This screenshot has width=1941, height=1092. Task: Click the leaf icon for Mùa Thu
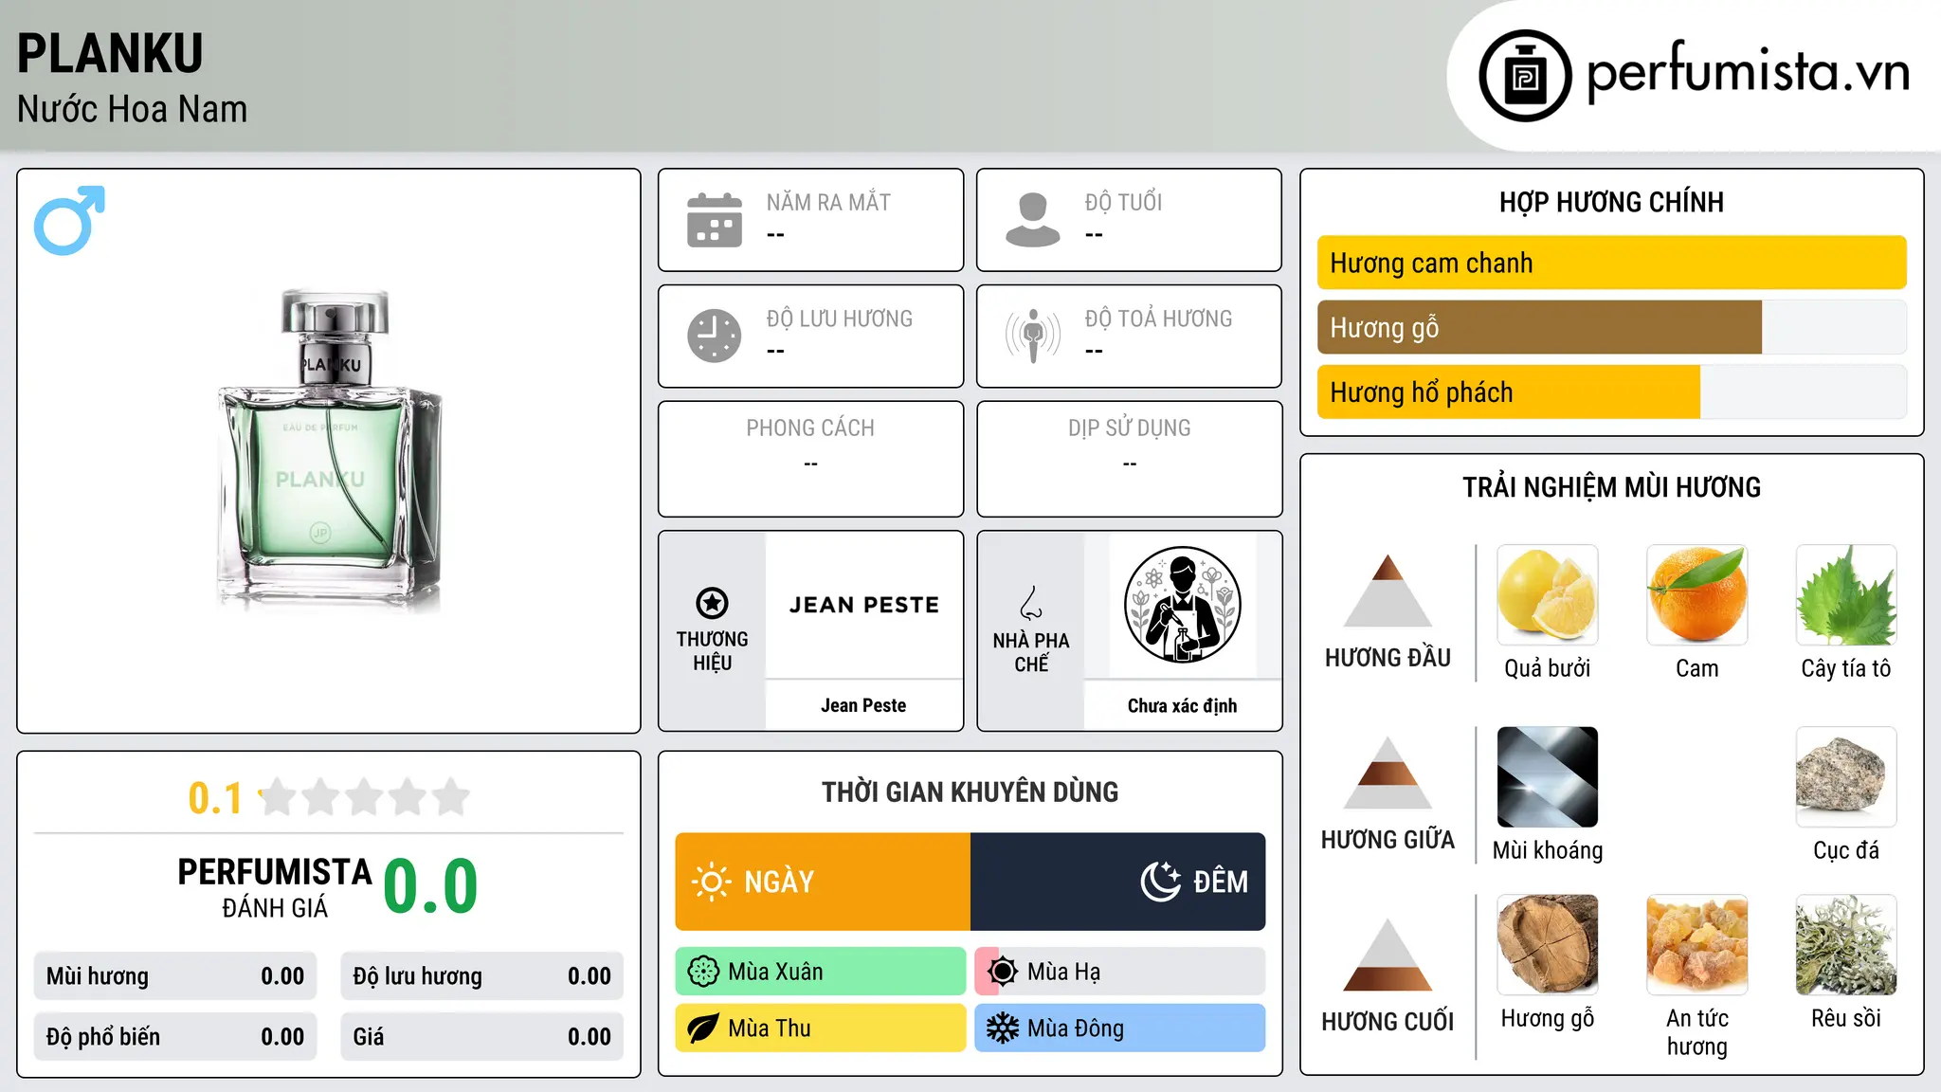click(x=703, y=1028)
